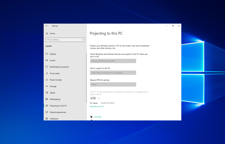Open Display settings page
225x144 pixels.
tap(65, 54)
